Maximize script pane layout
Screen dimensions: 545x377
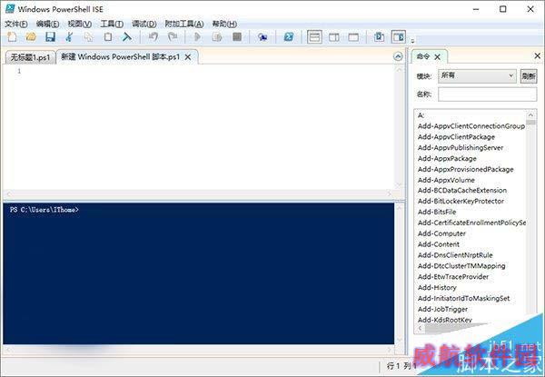[353, 37]
